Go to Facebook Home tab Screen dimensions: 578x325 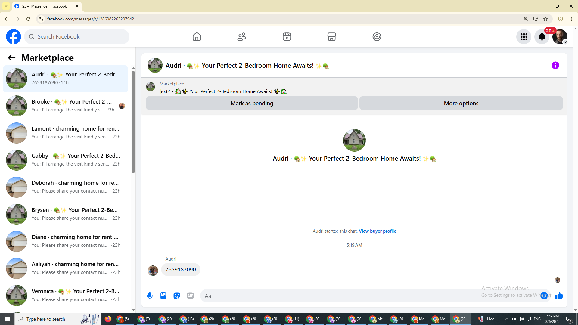point(197,37)
